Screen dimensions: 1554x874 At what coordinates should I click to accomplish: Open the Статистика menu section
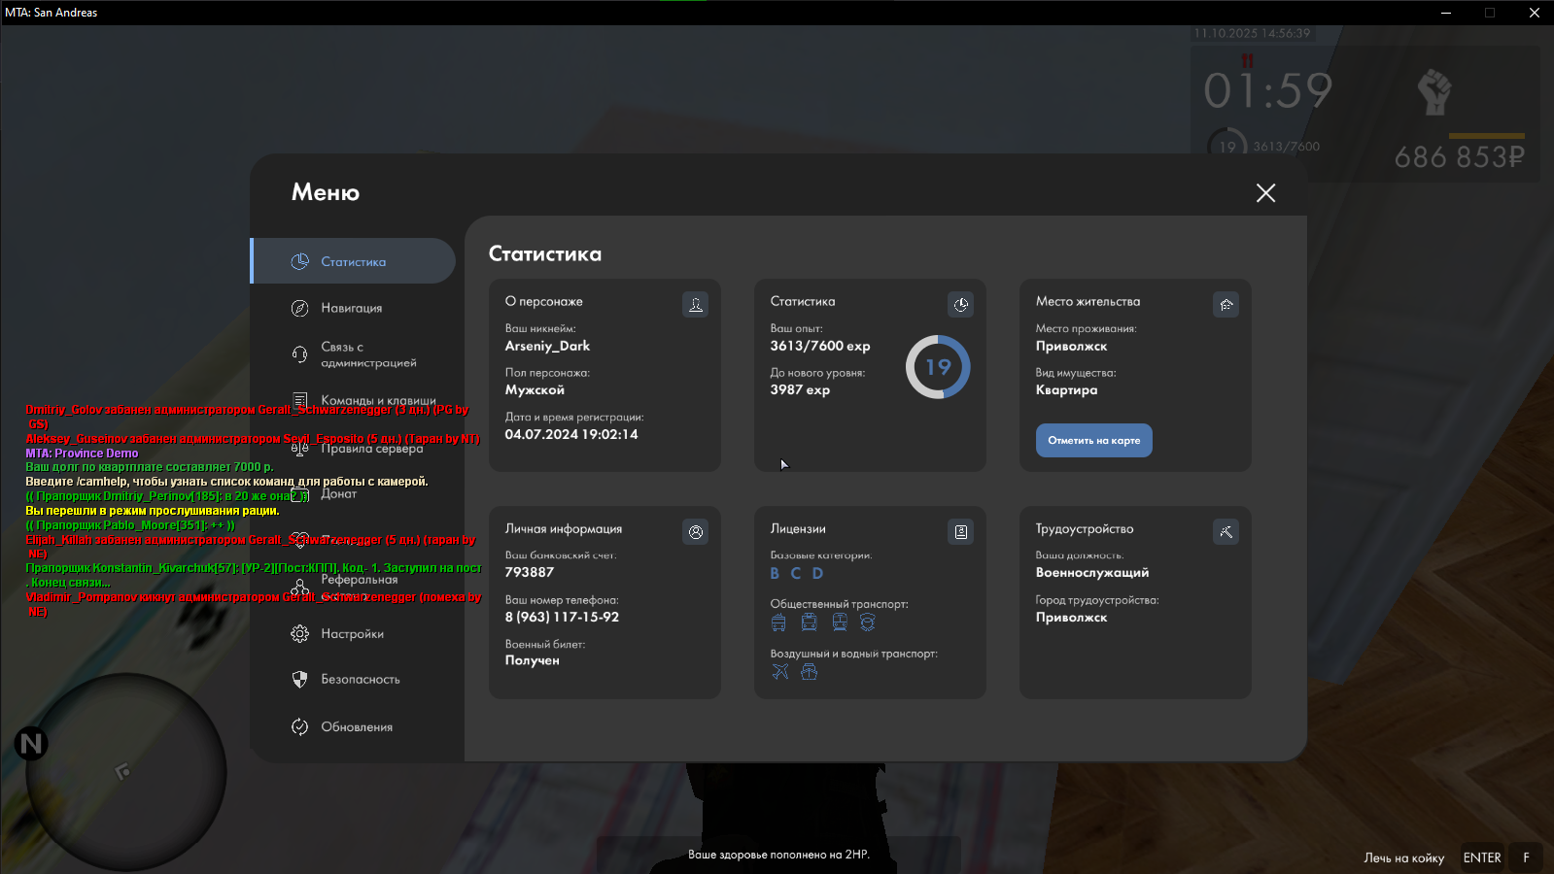click(354, 261)
